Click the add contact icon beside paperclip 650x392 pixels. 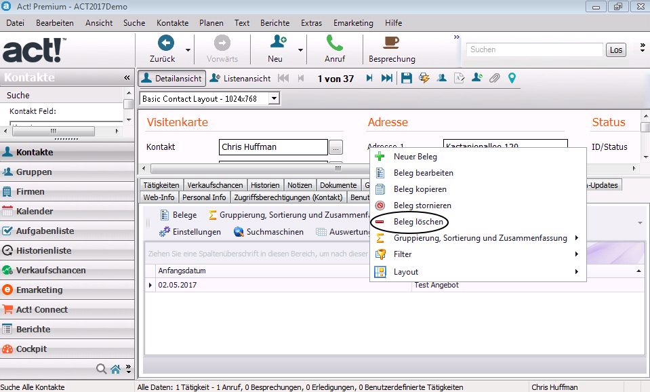pyautogui.click(x=476, y=77)
